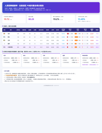Click the gold medal icon for 北京
Screen dimensions: 102x133
4,34
